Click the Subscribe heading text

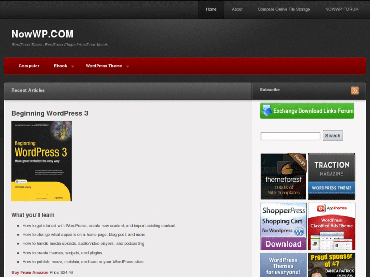(269, 90)
